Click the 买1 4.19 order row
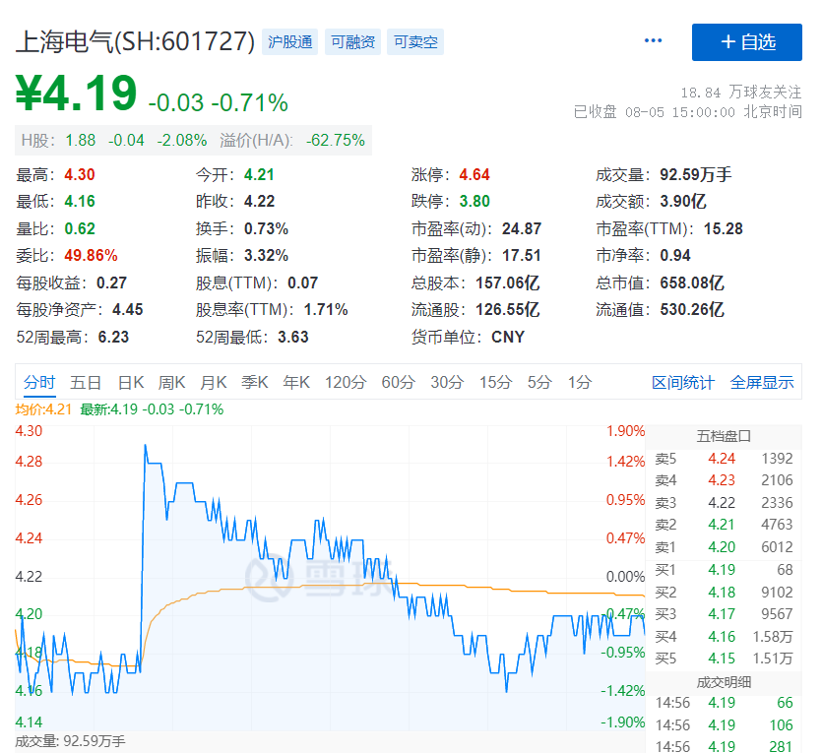The width and height of the screenshot is (822, 753). tap(724, 570)
